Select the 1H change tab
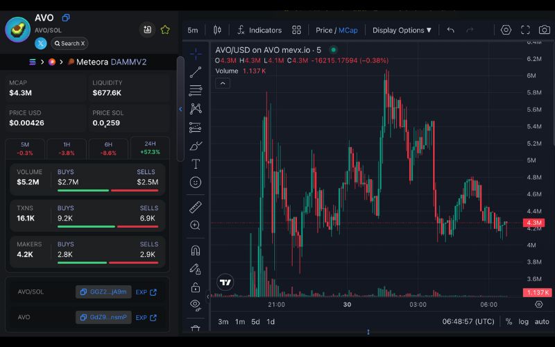The height and width of the screenshot is (347, 555). point(67,149)
